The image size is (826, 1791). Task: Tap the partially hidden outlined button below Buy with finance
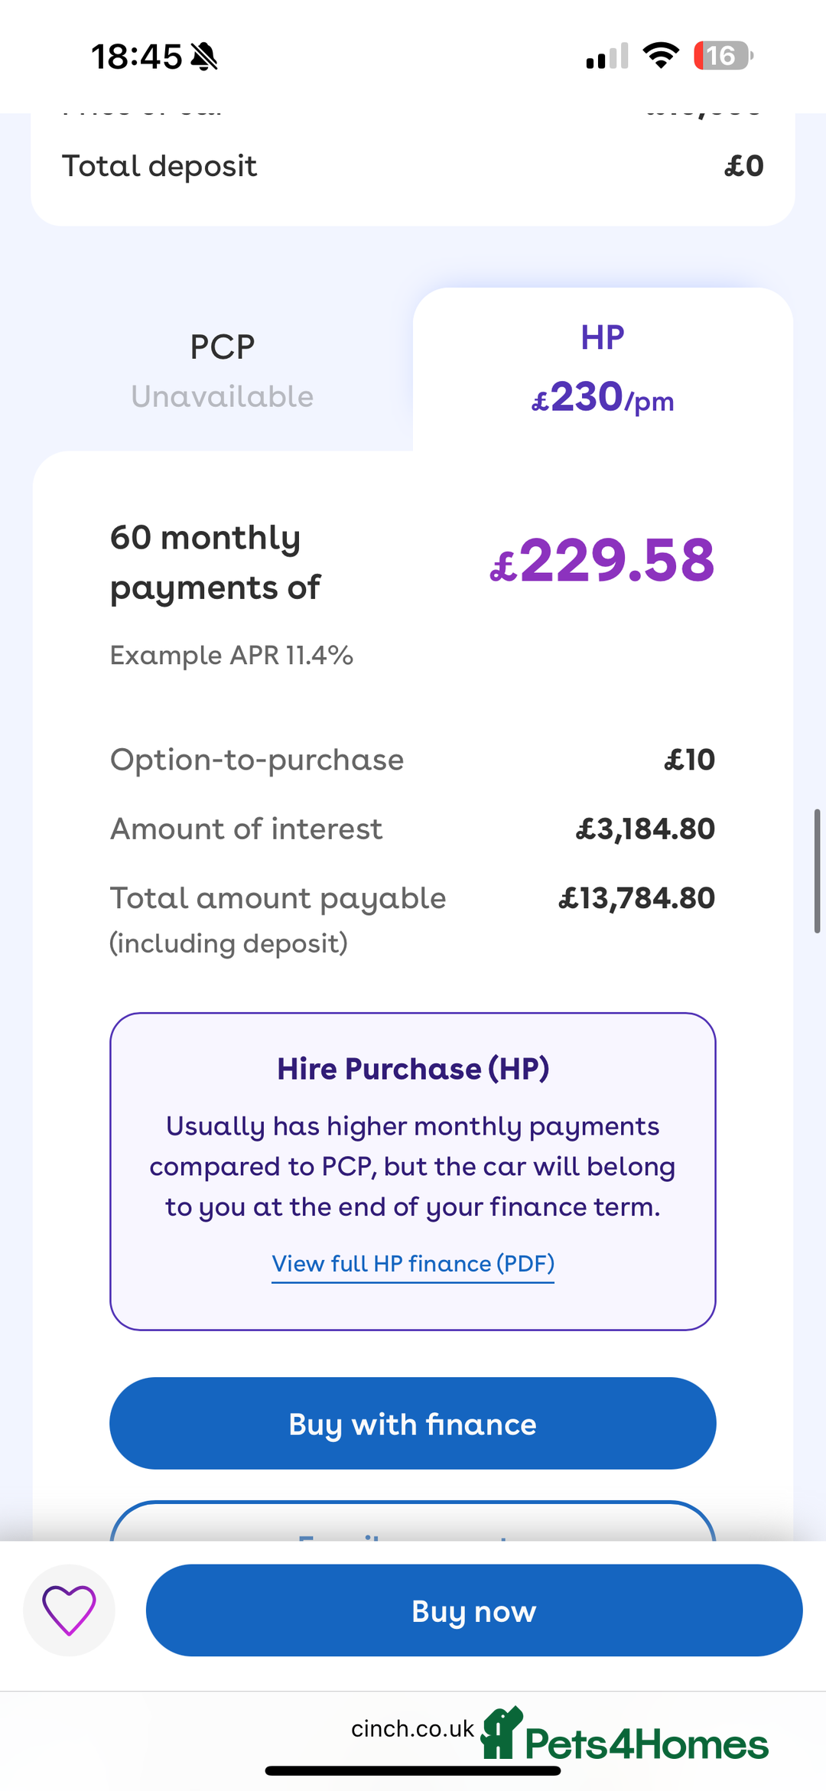pyautogui.click(x=413, y=1522)
